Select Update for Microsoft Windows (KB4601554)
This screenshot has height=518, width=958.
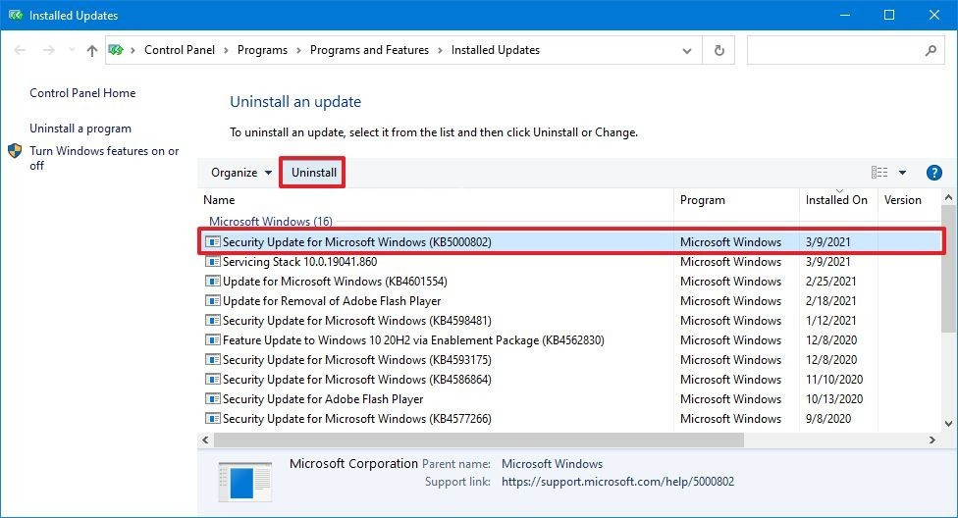569,281
